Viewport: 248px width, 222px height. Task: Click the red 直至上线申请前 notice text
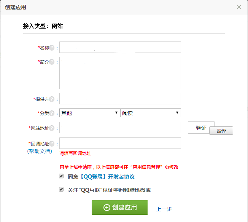coord(119,167)
